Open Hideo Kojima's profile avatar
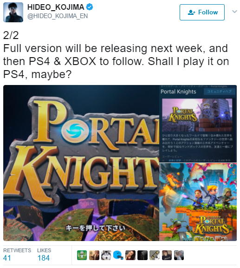This screenshot has width=240, height=268. point(13,12)
